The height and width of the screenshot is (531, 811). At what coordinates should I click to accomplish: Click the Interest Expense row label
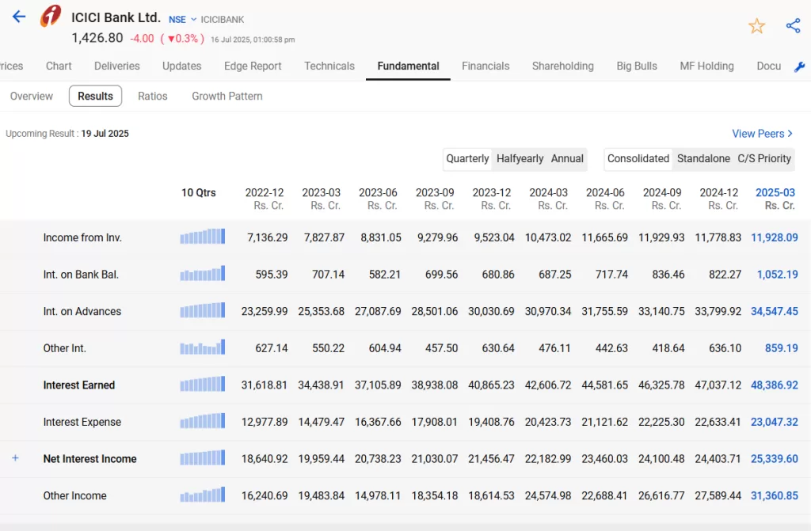click(x=82, y=422)
